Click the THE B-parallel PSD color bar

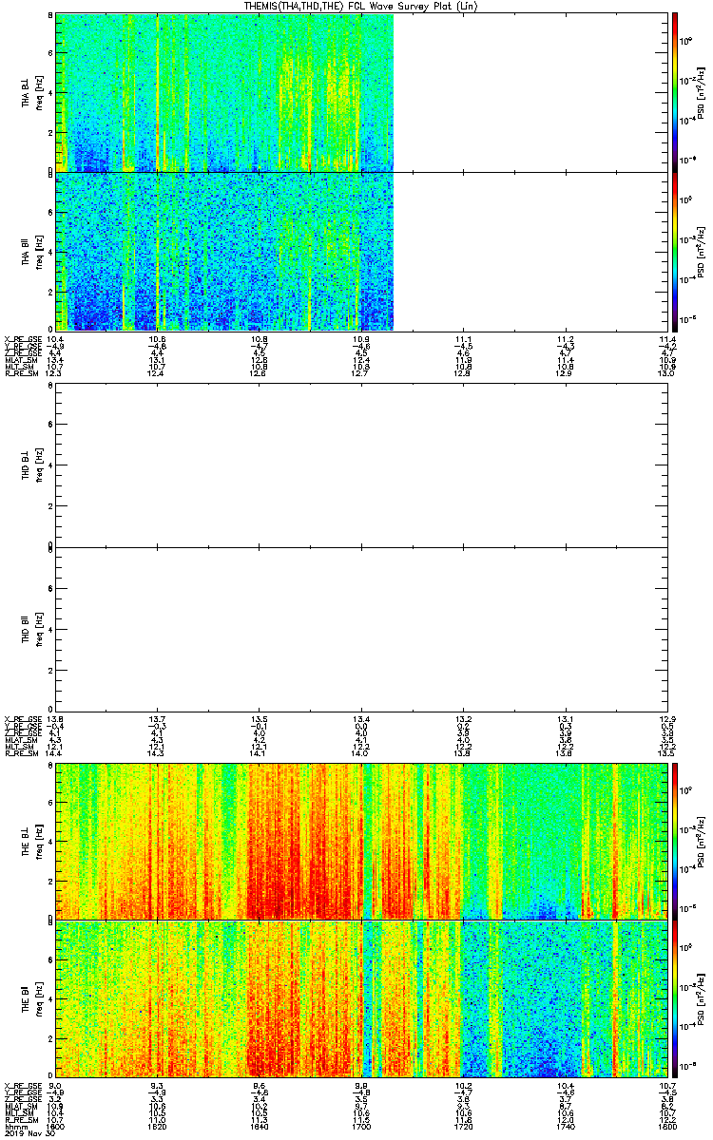pyautogui.click(x=675, y=999)
